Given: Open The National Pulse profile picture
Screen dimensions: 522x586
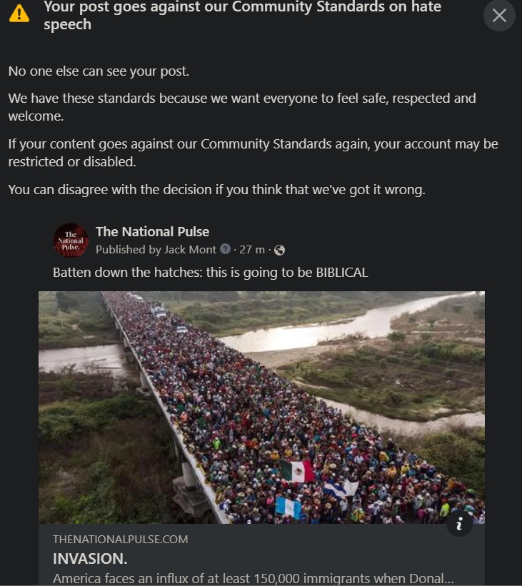Looking at the screenshot, I should point(71,241).
